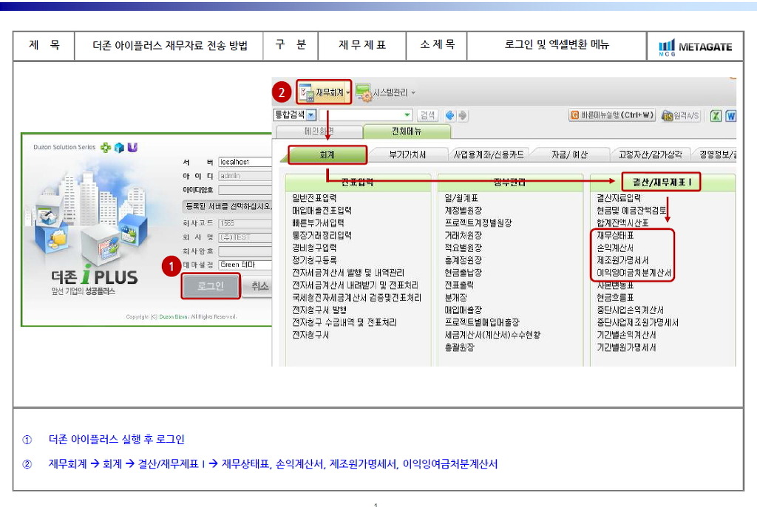Click the green cross Duzon series icon
This screenshot has width=757, height=507.
105,147
